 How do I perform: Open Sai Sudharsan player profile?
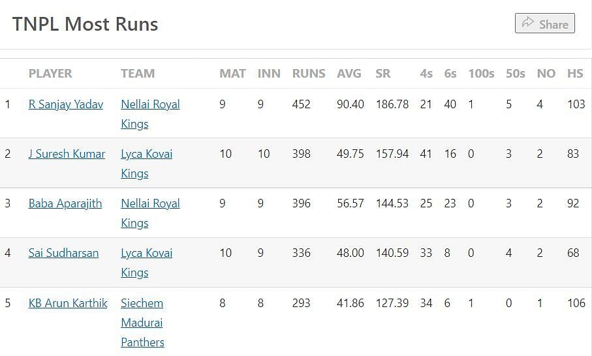tap(63, 253)
